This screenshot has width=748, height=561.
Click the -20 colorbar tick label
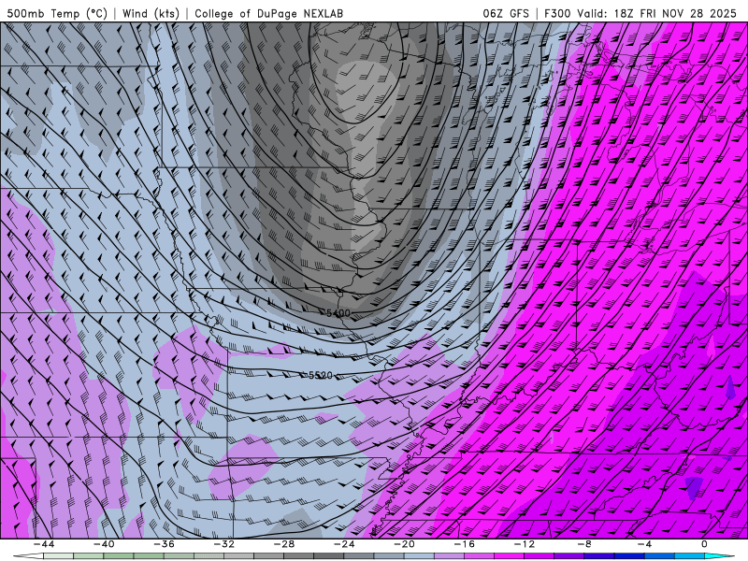click(x=405, y=544)
